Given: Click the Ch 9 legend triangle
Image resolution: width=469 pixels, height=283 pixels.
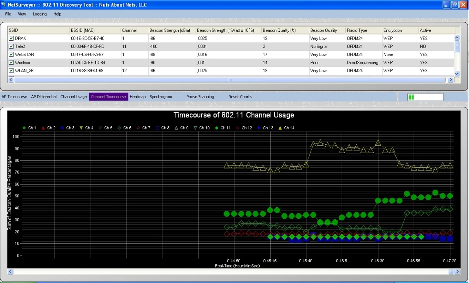Looking at the screenshot, I should tap(176, 128).
